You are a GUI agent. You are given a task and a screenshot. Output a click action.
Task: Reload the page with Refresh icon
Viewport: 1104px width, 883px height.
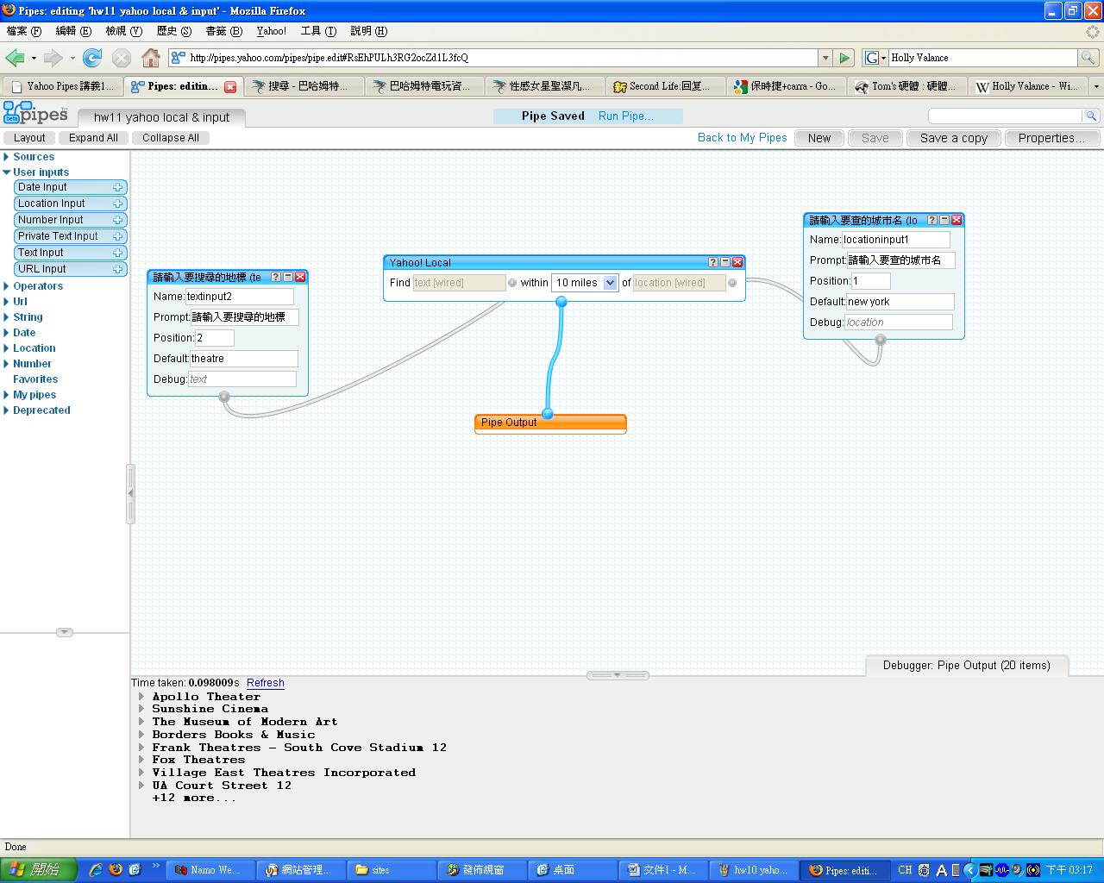point(92,58)
